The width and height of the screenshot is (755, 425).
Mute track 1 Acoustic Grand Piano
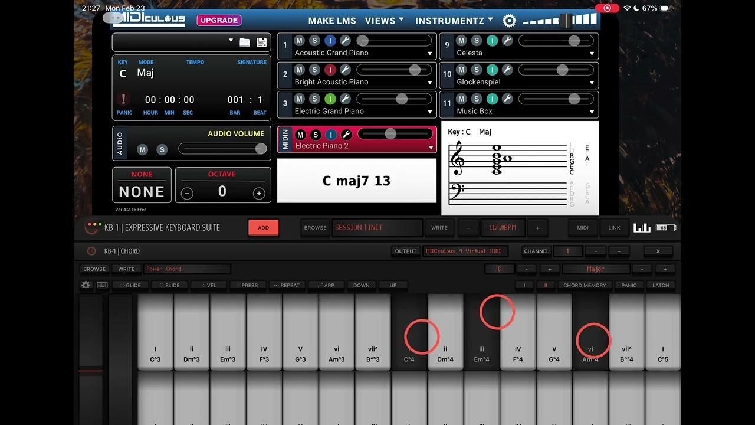[x=300, y=41]
